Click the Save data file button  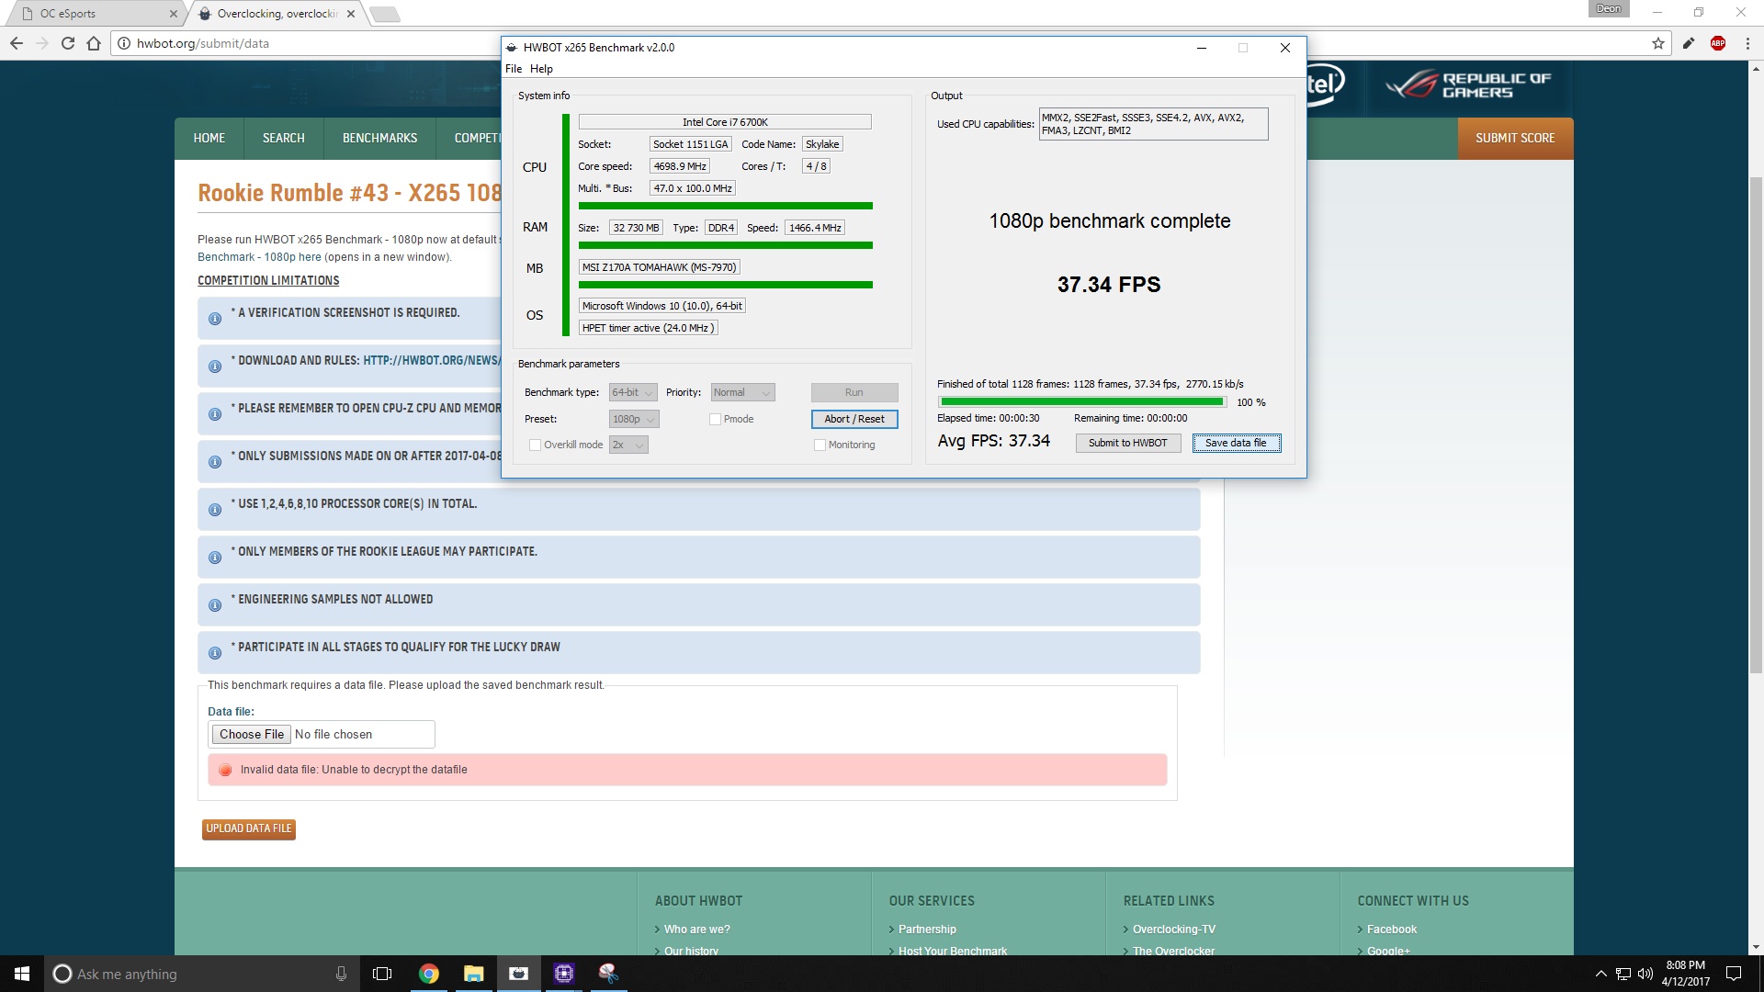[x=1236, y=443]
